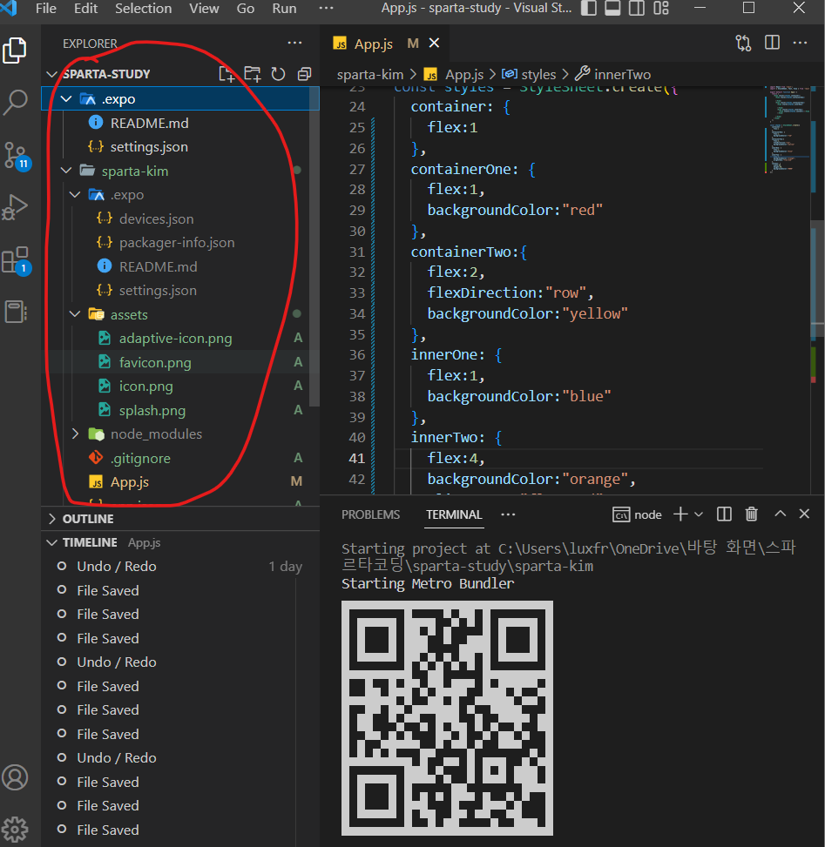Collapse the top-level .expo folder
Viewport: 825px width, 847px height.
click(66, 99)
